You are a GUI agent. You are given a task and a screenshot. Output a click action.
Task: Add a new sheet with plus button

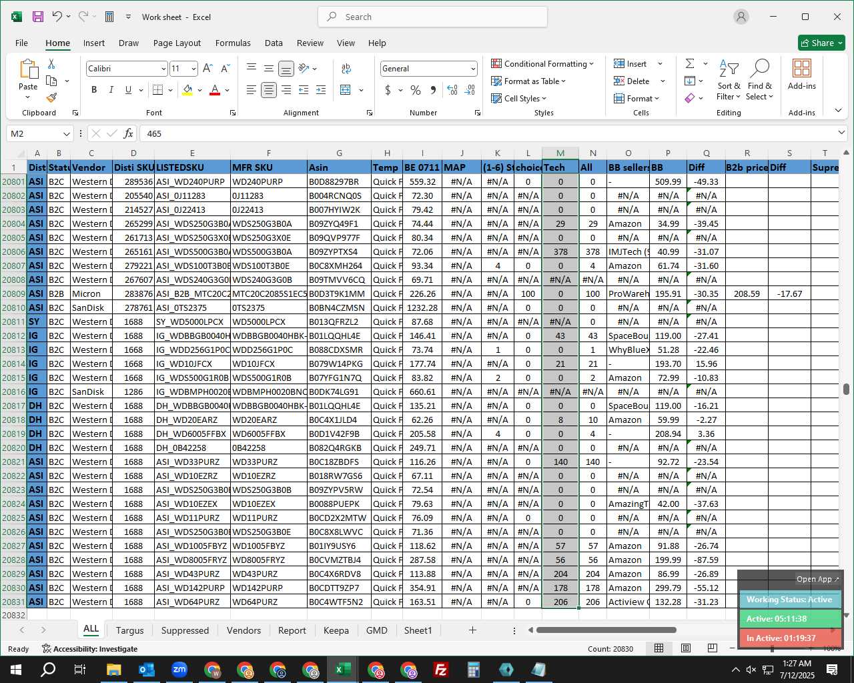(x=472, y=630)
